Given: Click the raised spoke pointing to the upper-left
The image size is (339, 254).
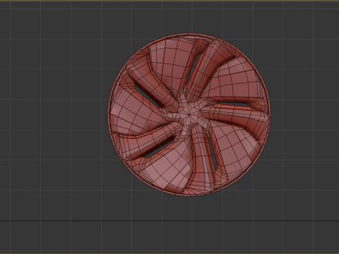Looking at the screenshot, I should pyautogui.click(x=150, y=87).
